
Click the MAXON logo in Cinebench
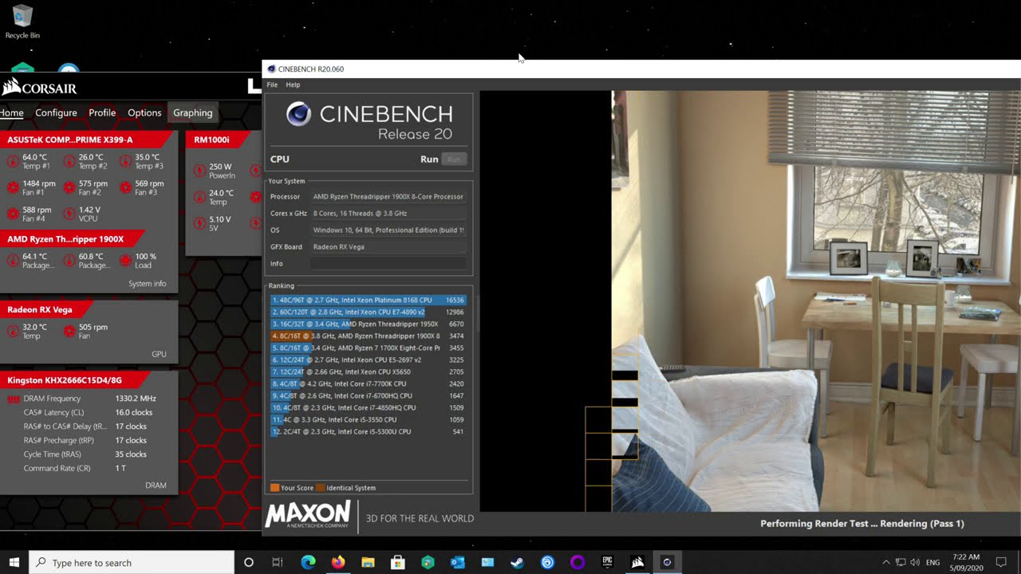click(x=308, y=514)
